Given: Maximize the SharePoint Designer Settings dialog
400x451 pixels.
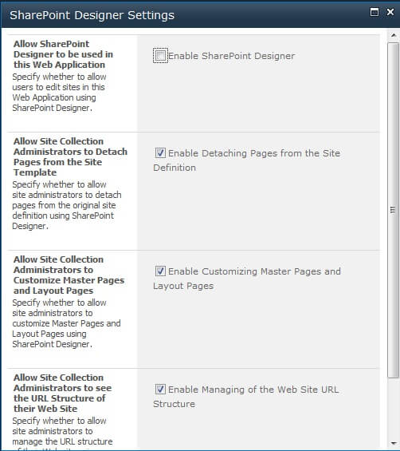Looking at the screenshot, I should (x=375, y=12).
